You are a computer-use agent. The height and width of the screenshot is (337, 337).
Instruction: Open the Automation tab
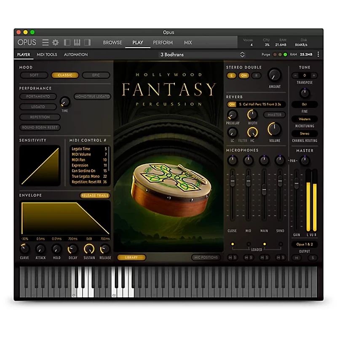point(76,55)
